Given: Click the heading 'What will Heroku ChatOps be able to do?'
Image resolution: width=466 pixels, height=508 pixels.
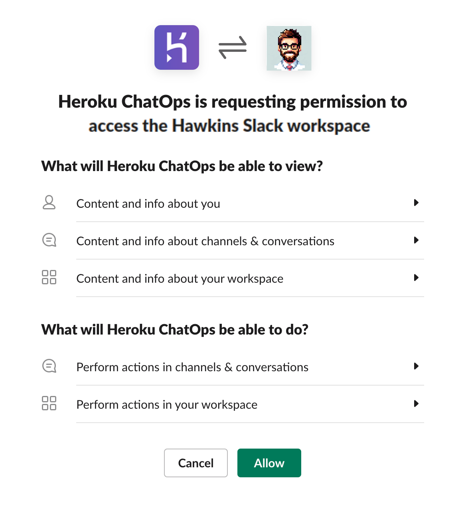Looking at the screenshot, I should (x=175, y=330).
